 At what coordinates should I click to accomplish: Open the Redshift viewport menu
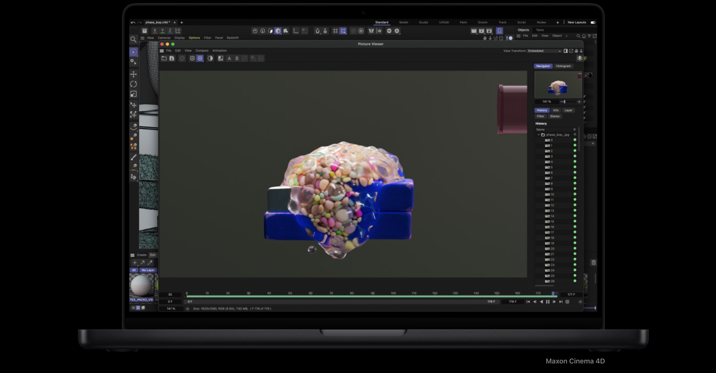coord(232,38)
